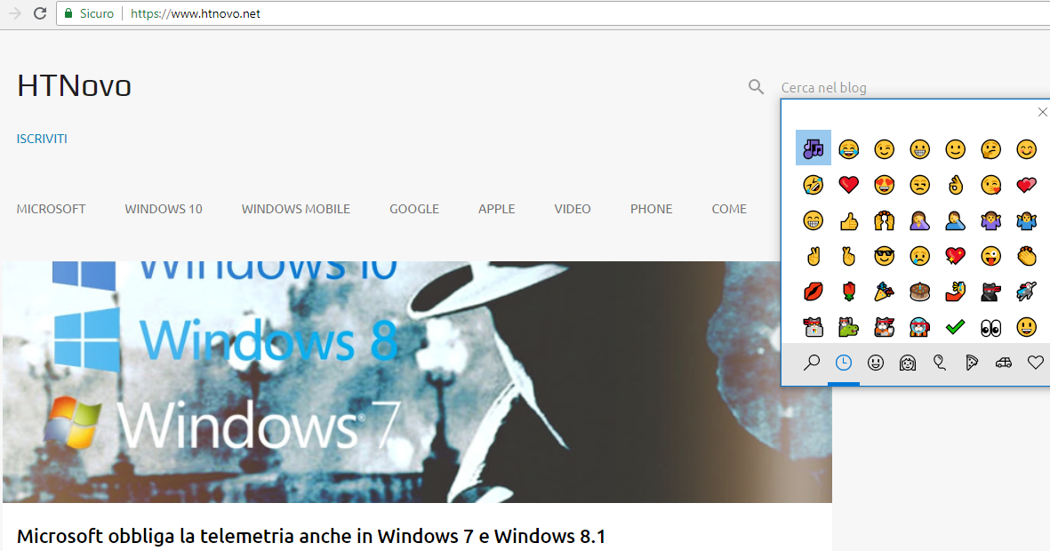Select the solid red heart emoji

tap(848, 184)
